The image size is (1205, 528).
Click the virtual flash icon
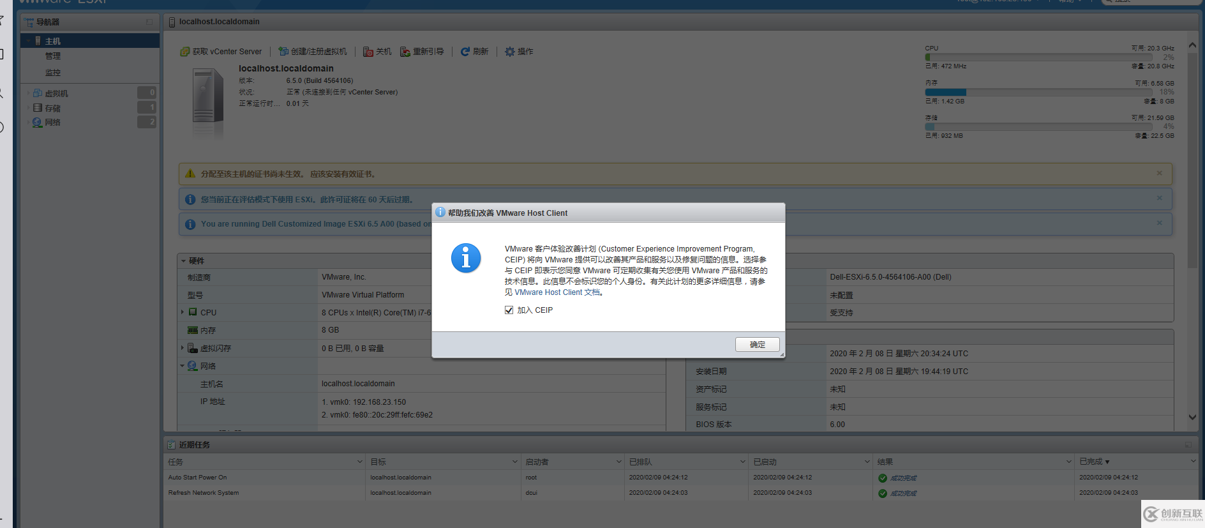[x=193, y=348]
